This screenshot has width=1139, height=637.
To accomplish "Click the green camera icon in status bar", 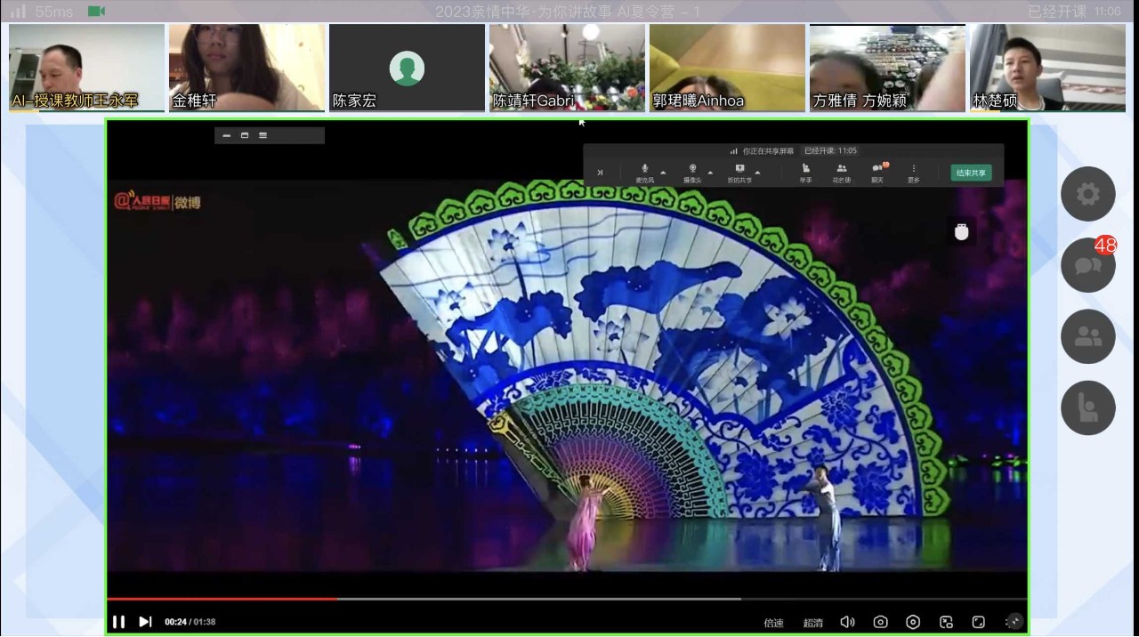I will pyautogui.click(x=97, y=12).
